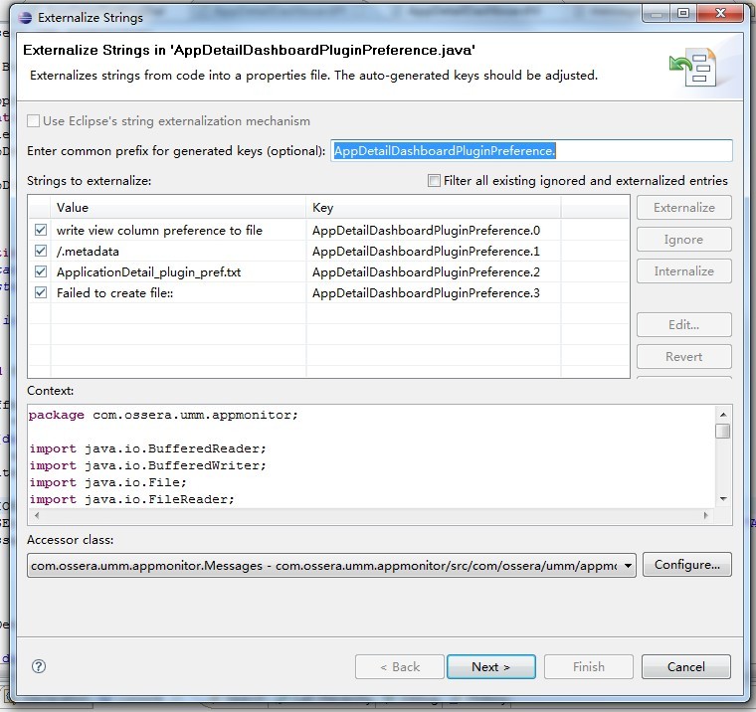Select key AppDetailDashboardPluginPreference.2
The image size is (756, 712).
pyautogui.click(x=426, y=272)
